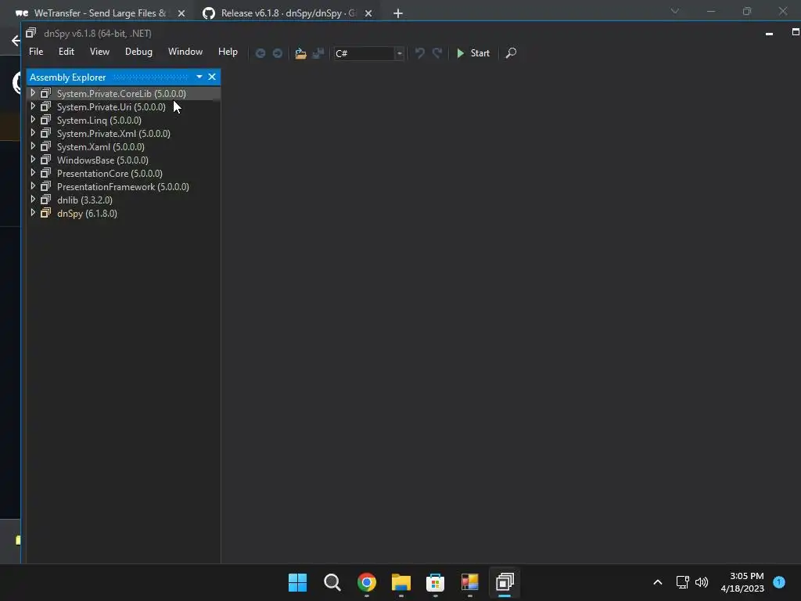Select System.Private.CoreLib (5.0.0.0) assembly

(121, 94)
